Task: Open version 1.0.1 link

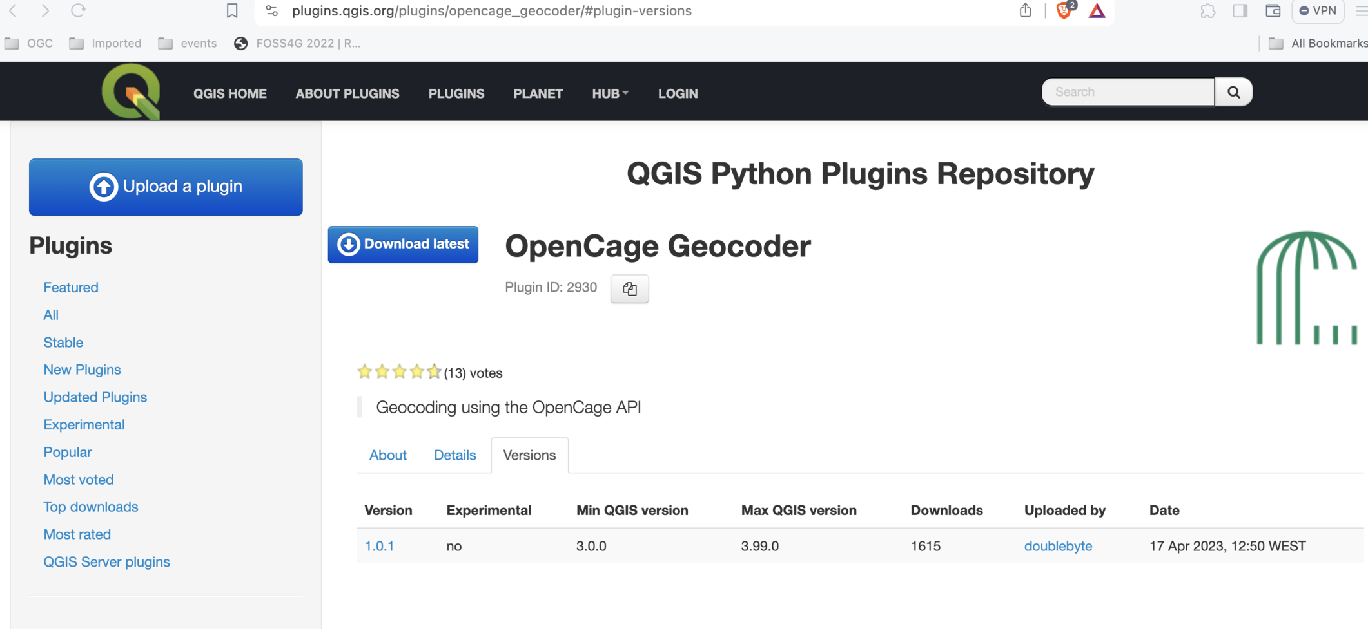Action: coord(379,546)
